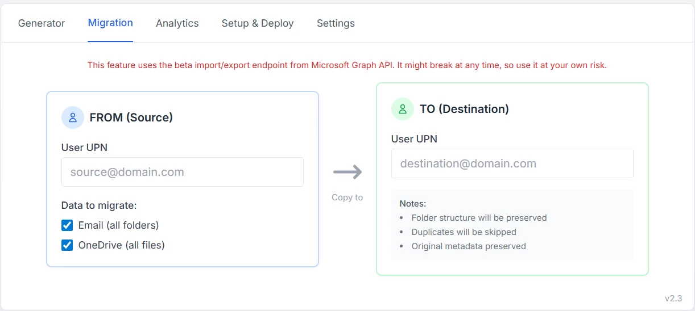Viewport: 695px width, 311px height.
Task: Click the FROM (Source) heading
Action: [x=131, y=117]
